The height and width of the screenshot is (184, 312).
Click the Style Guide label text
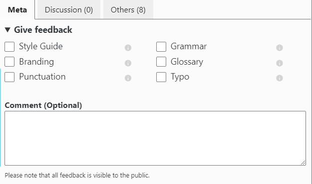pos(41,46)
